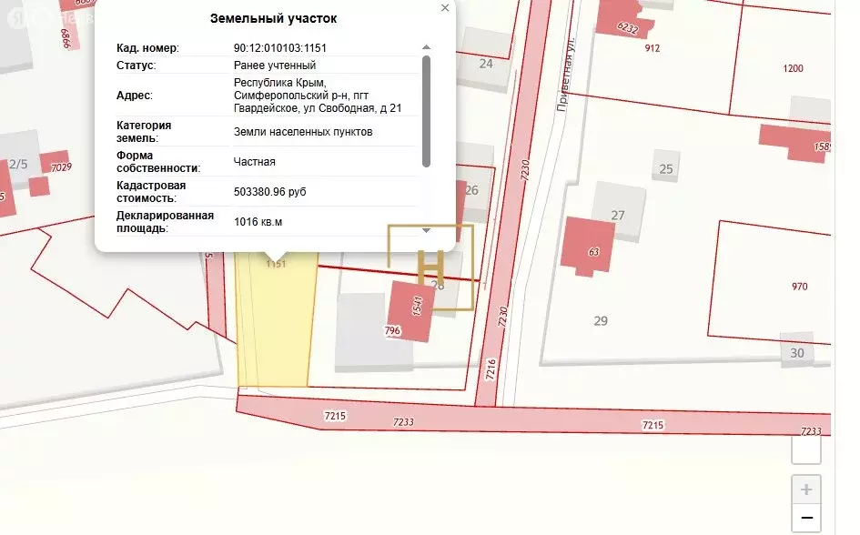Select parcel 25 on the map
Image resolution: width=860 pixels, height=535 pixels.
coord(667,167)
